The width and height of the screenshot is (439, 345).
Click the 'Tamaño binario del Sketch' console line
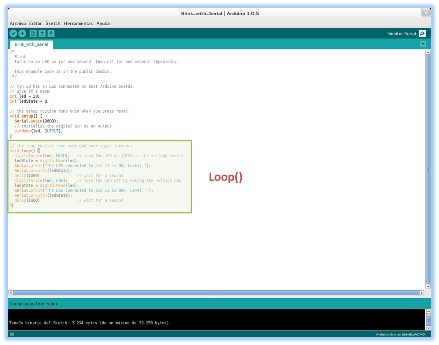[x=89, y=323]
